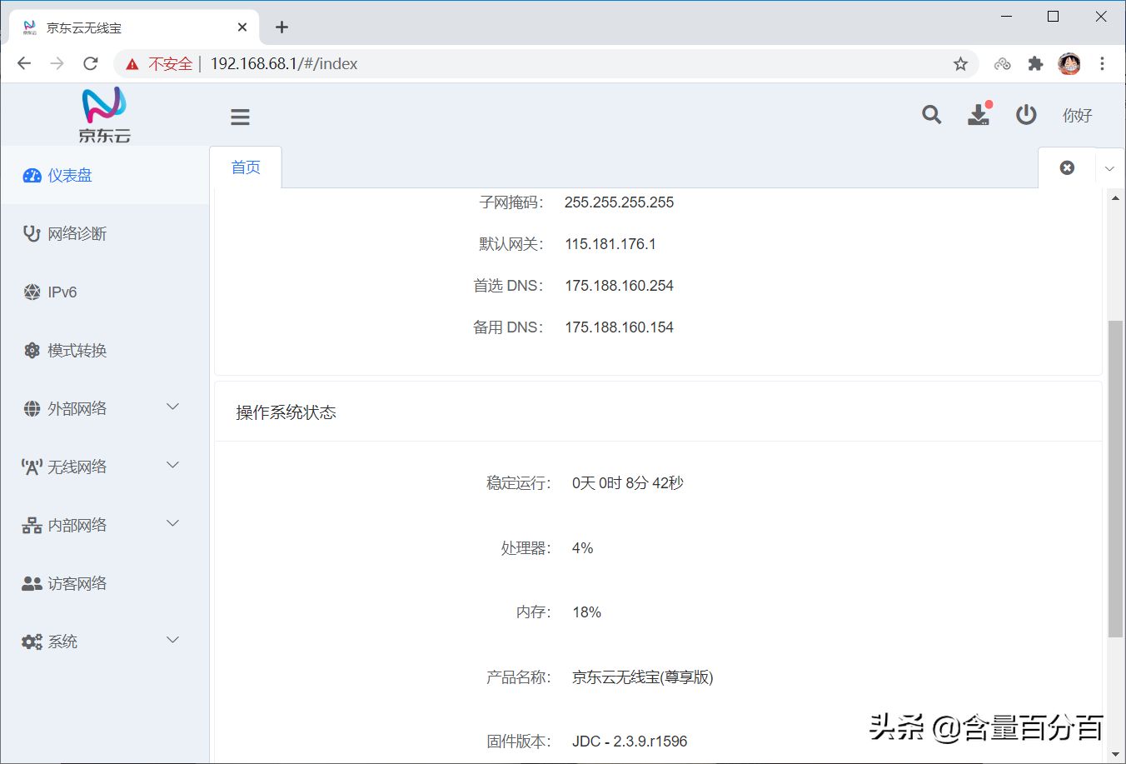Viewport: 1126px width, 764px height.
Task: Reload the router page
Action: point(91,63)
